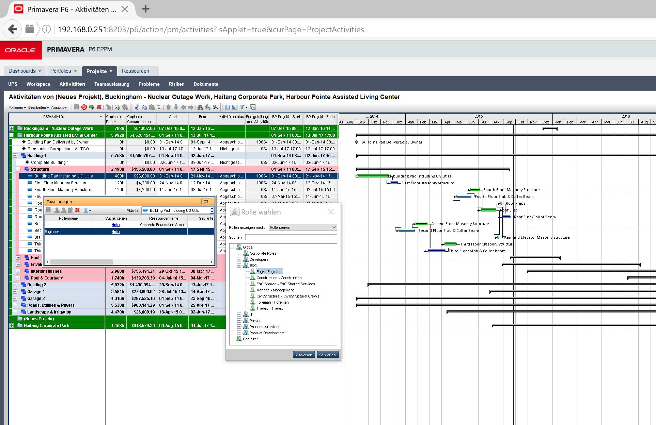Click the Suchen input field
The width and height of the screenshot is (656, 425).
291,237
